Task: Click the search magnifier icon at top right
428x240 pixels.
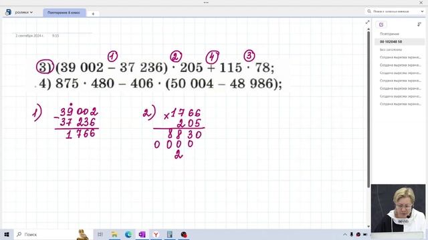Action: [x=369, y=11]
